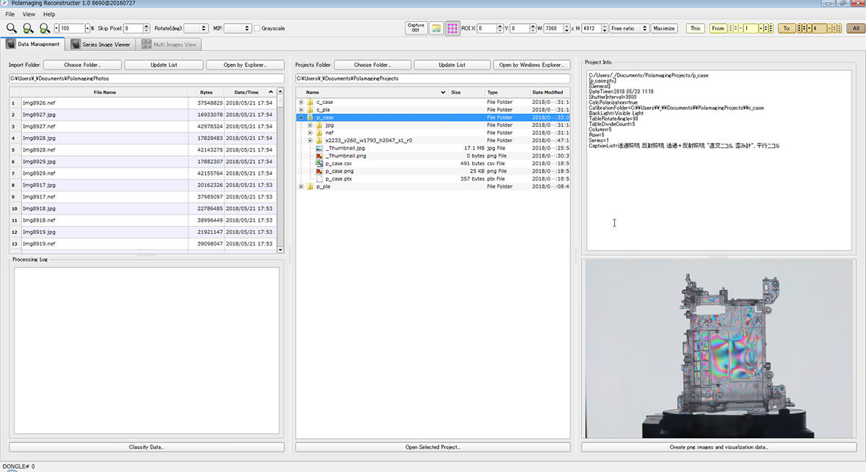
Task: Click the p_pla folder icon
Action: 310,186
